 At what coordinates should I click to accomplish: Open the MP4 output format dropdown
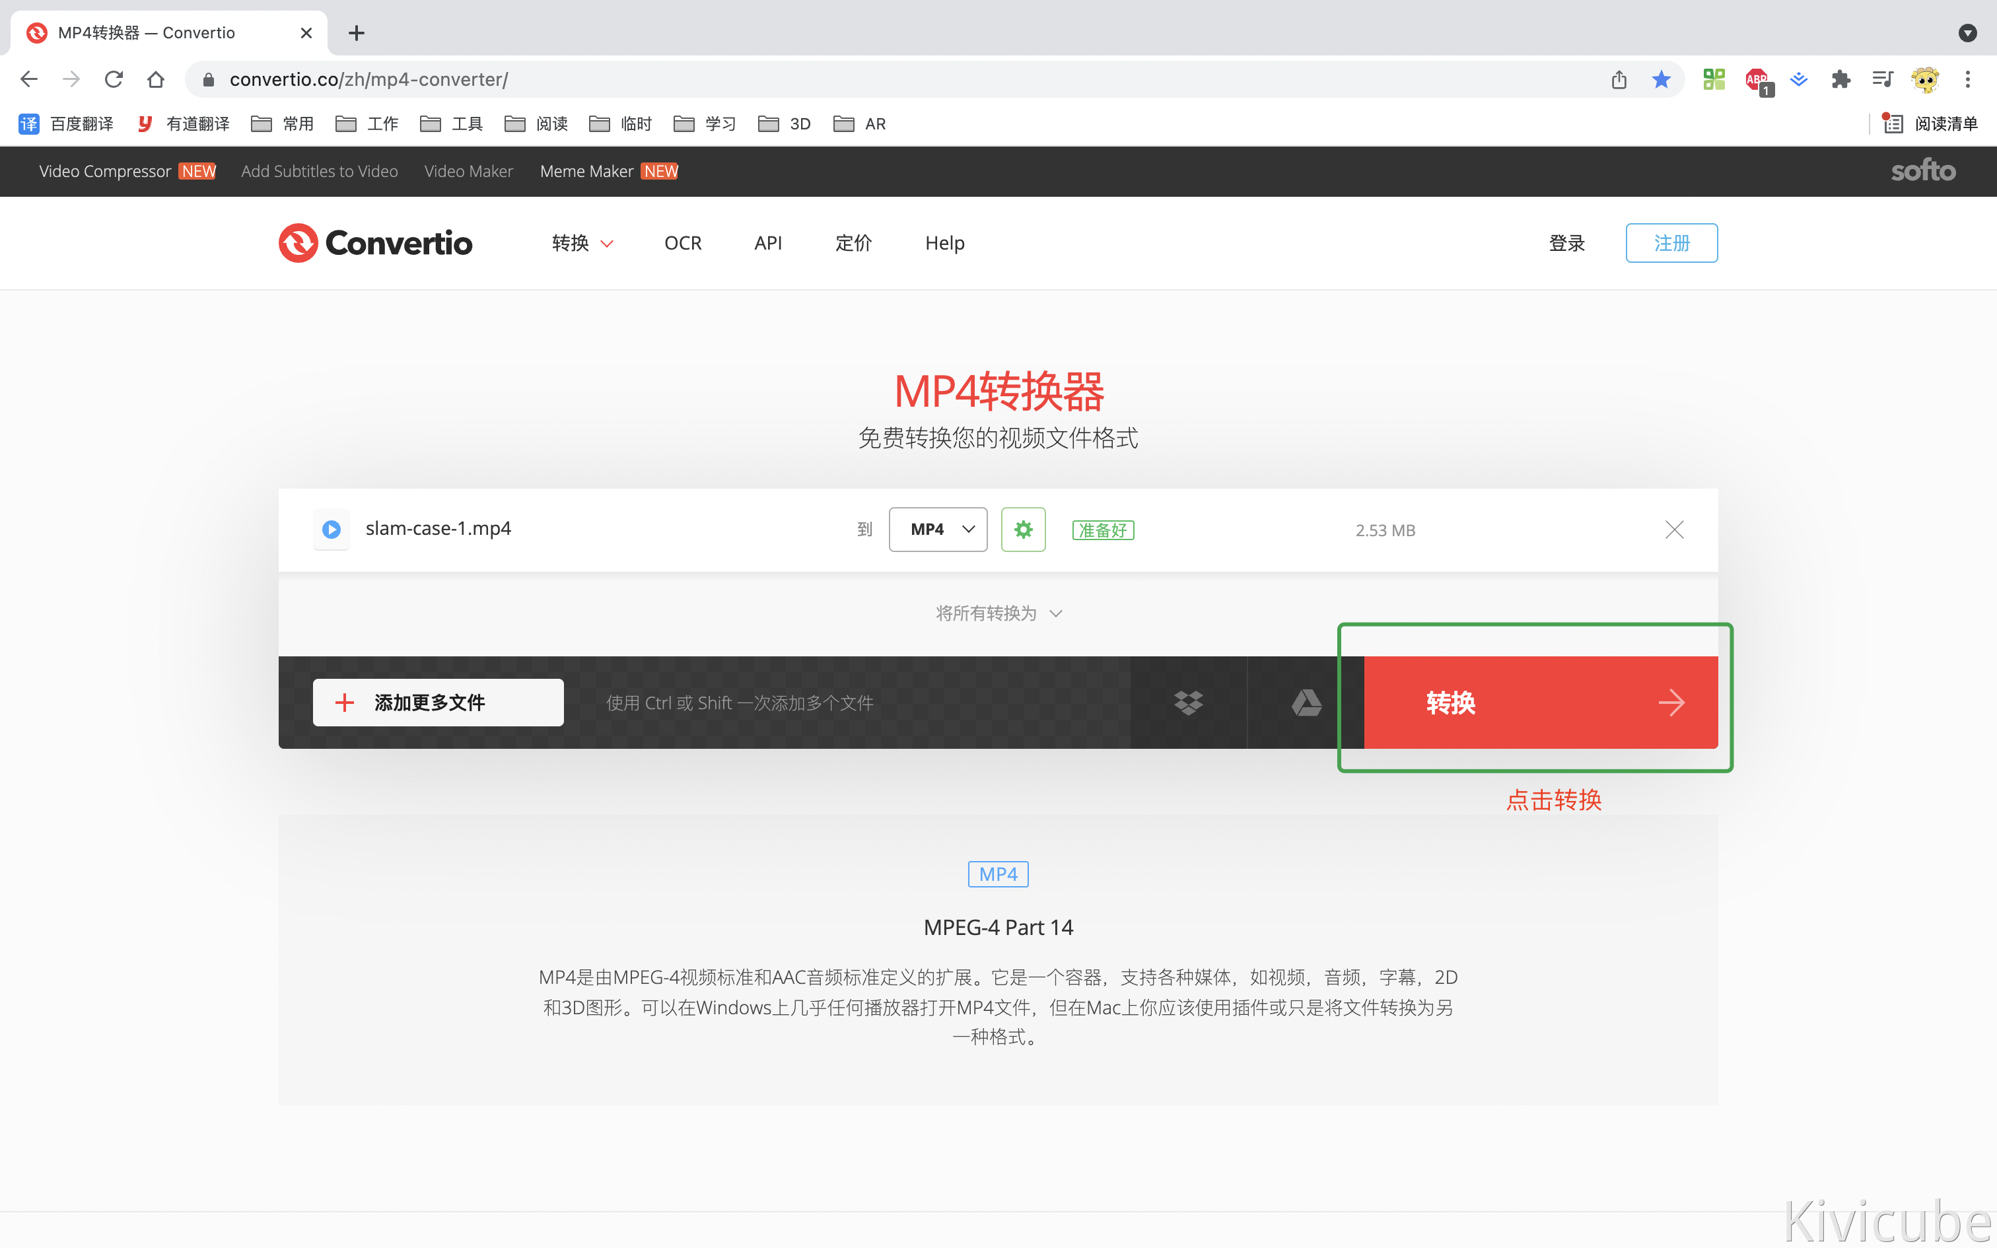point(938,529)
